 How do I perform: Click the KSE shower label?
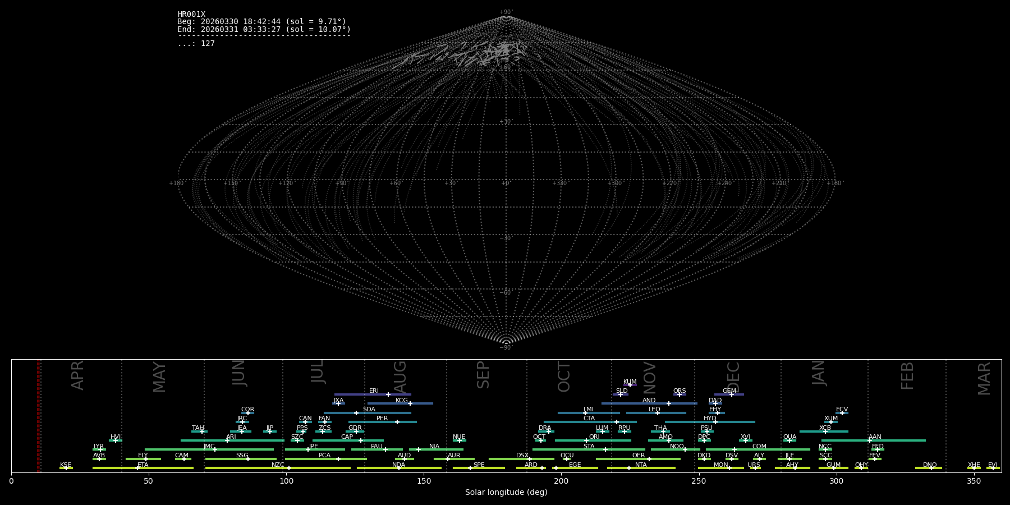click(66, 465)
